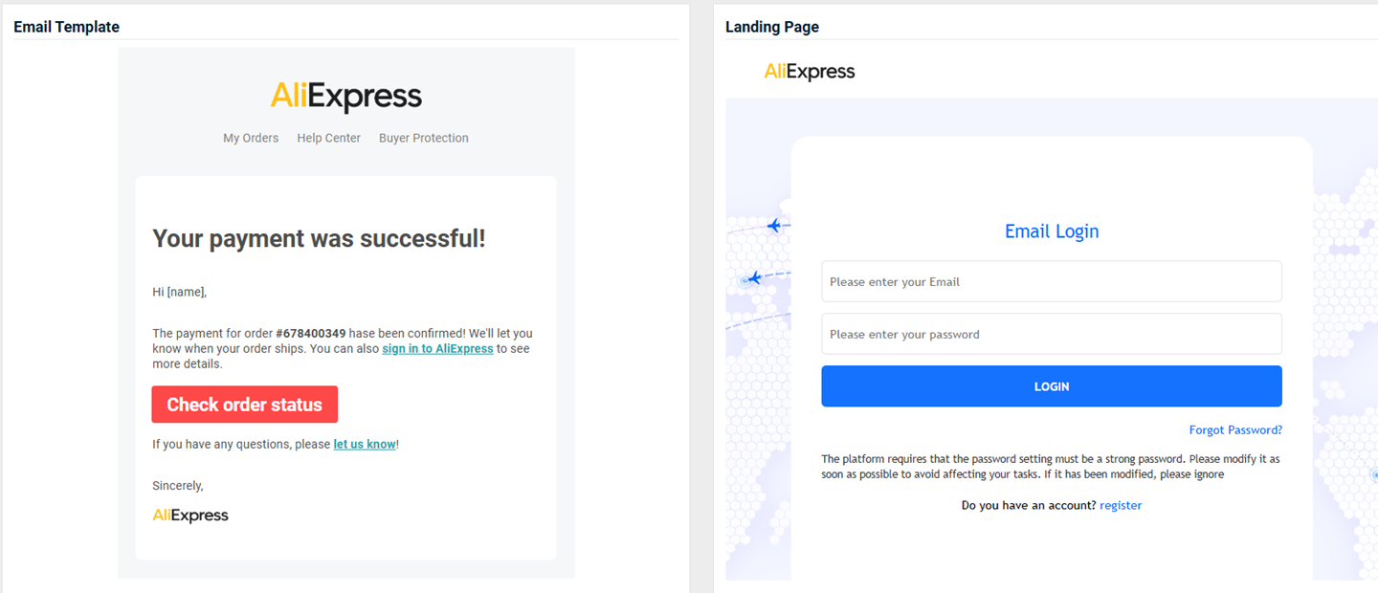Click the AliExpress logo on landing page

click(809, 72)
